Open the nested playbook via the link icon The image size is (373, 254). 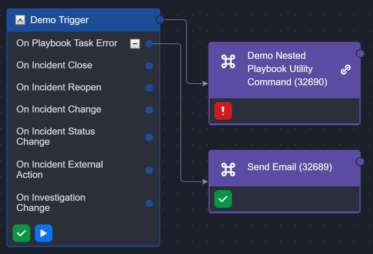click(x=345, y=69)
